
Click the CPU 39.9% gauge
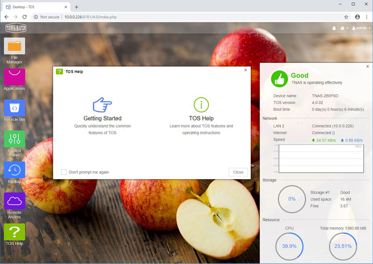[x=289, y=246]
